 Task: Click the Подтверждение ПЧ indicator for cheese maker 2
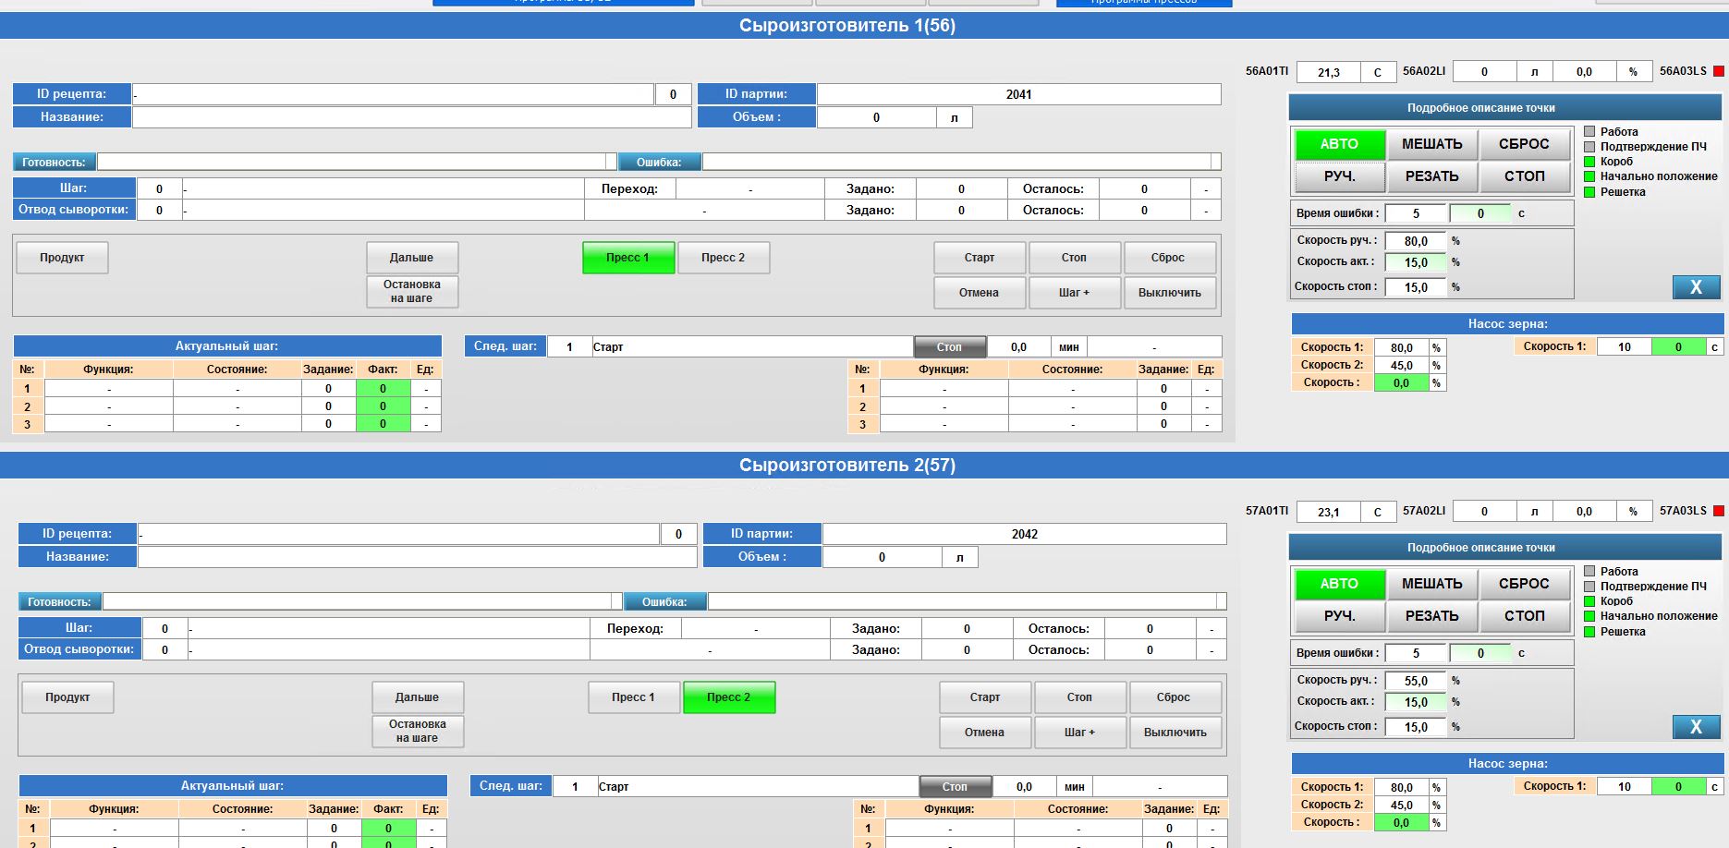point(1590,587)
